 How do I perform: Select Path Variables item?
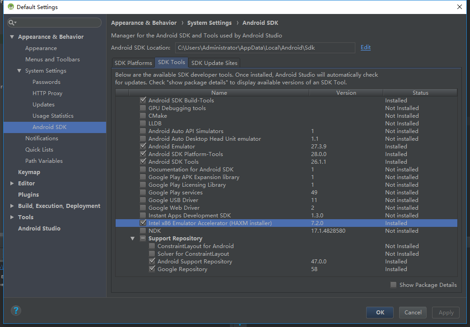[44, 161]
